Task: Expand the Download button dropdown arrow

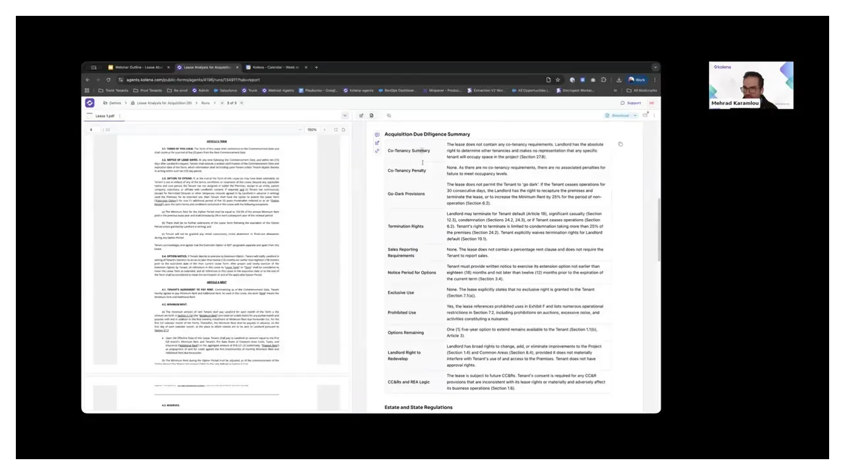Action: 635,115
